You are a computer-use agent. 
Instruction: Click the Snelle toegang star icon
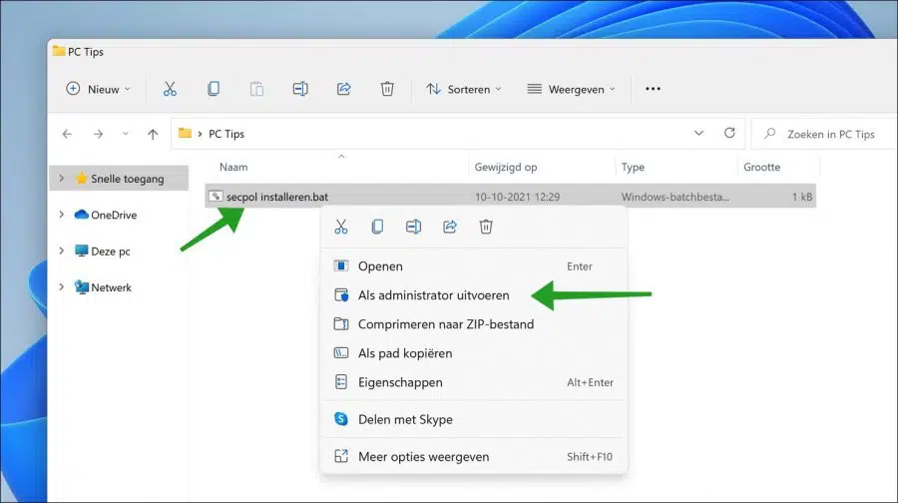click(x=82, y=179)
